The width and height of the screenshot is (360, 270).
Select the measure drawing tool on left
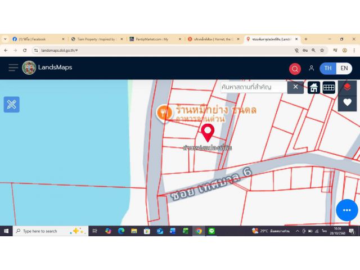pyautogui.click(x=11, y=105)
